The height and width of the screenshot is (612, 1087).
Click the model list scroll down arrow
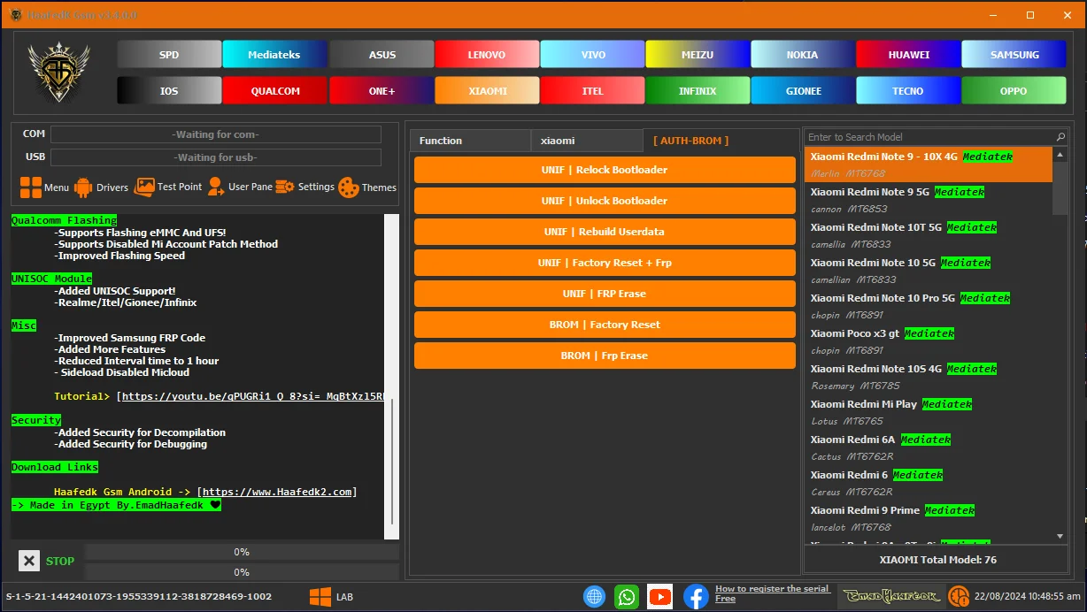(1060, 536)
